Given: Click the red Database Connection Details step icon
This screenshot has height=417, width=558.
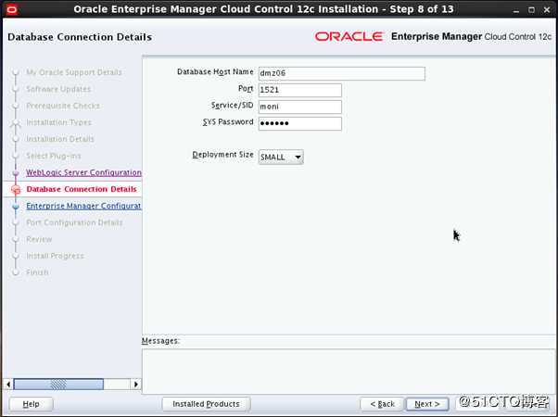Looking at the screenshot, I should pyautogui.click(x=16, y=190).
